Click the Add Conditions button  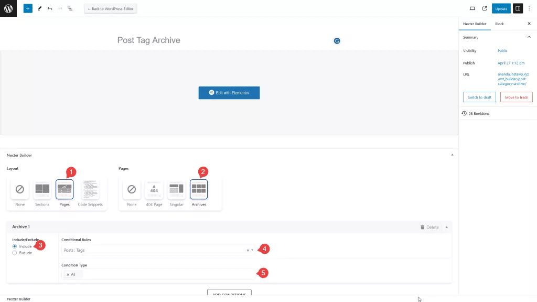click(x=229, y=293)
